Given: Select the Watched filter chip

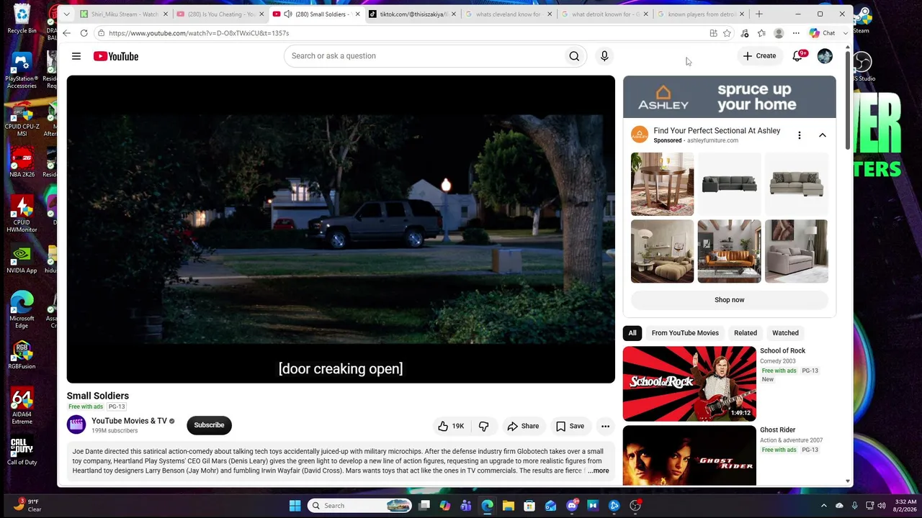Looking at the screenshot, I should tap(785, 333).
